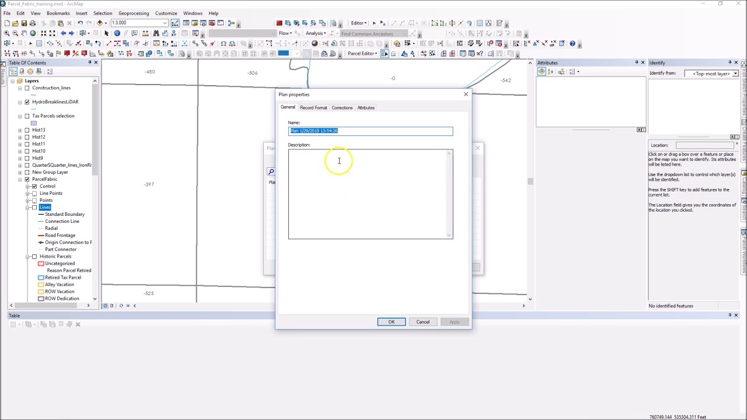Open the Parcel Editor dropdown
Screen dimensions: 747x420
tap(362, 53)
